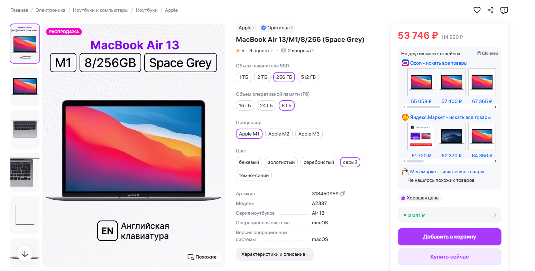Screen dimensions: 535x271
Task: Go to Ноутбуки и компьютеры breadcrumb
Action: tap(101, 10)
